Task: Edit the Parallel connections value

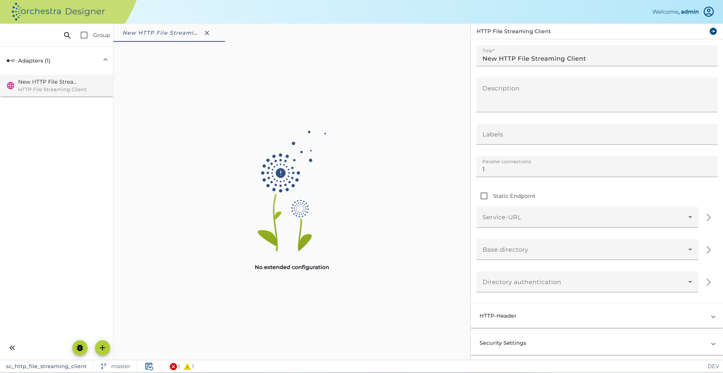Action: pos(597,167)
